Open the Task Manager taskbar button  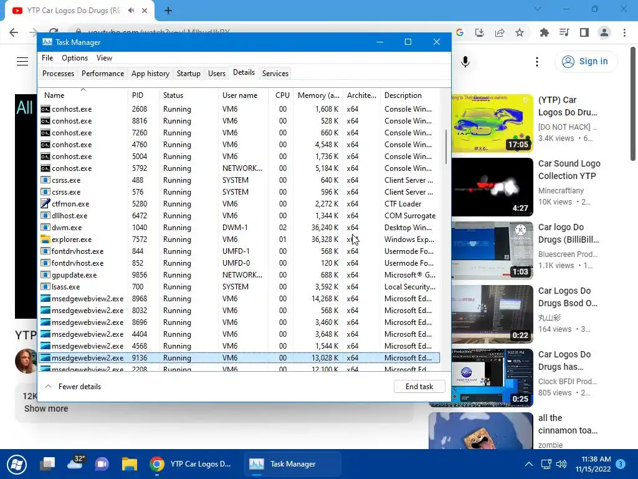pyautogui.click(x=292, y=464)
